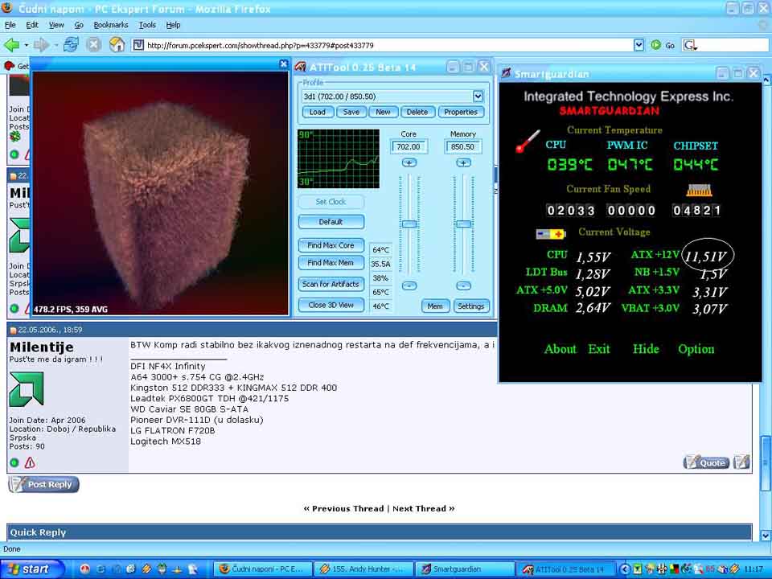Click the Core clock slider handle
The height and width of the screenshot is (579, 772).
click(409, 224)
